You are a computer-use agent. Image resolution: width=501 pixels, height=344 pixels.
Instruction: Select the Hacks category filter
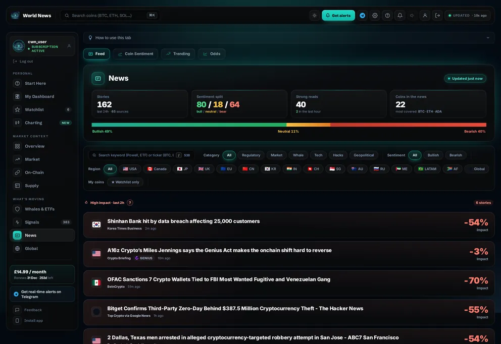pos(338,155)
